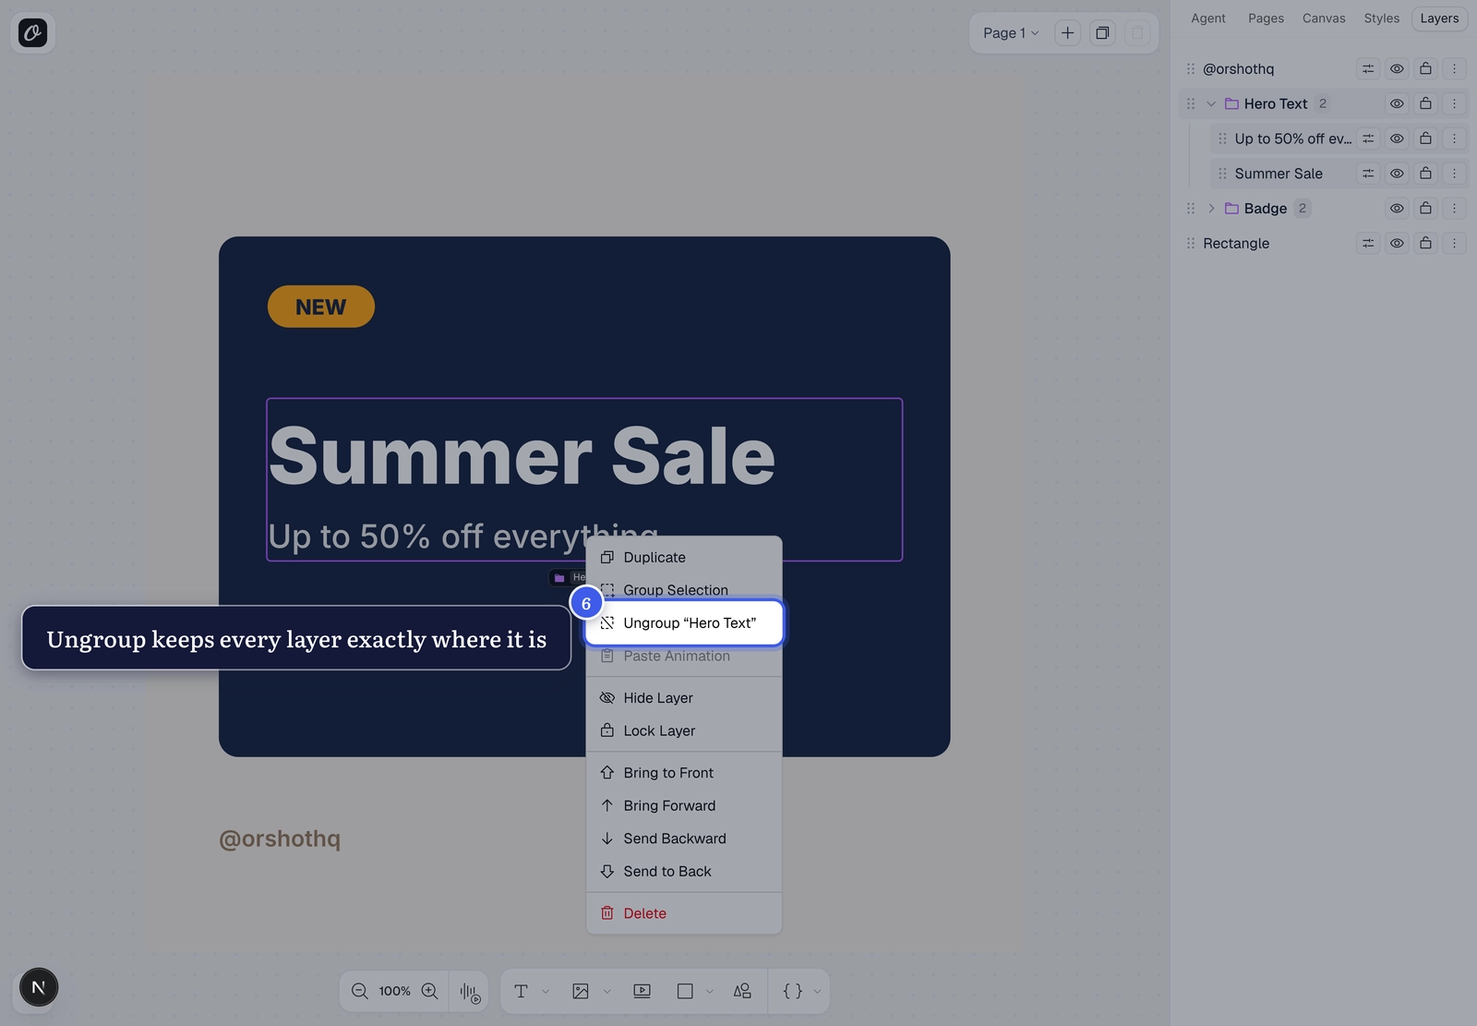
Task: Open settings sliders for Summer Sale layer
Action: coord(1368,174)
